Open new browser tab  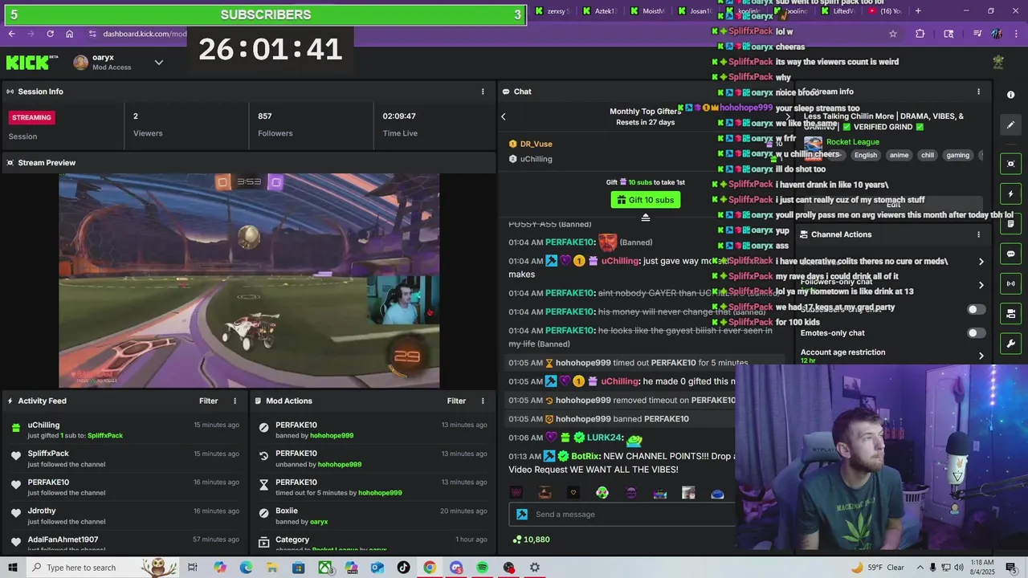coord(918,11)
